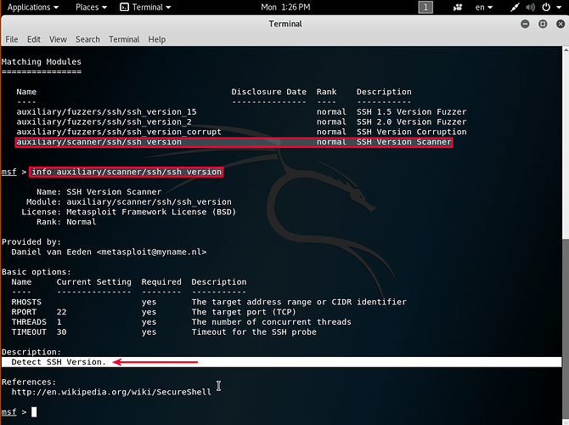Maximize the Terminal window
The width and height of the screenshot is (569, 425).
[x=541, y=24]
